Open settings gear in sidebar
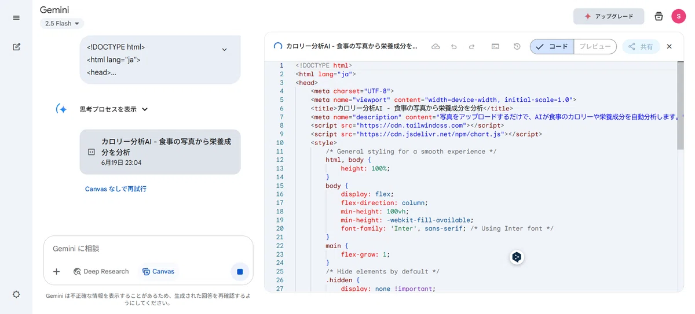This screenshot has width=695, height=314. (16, 294)
